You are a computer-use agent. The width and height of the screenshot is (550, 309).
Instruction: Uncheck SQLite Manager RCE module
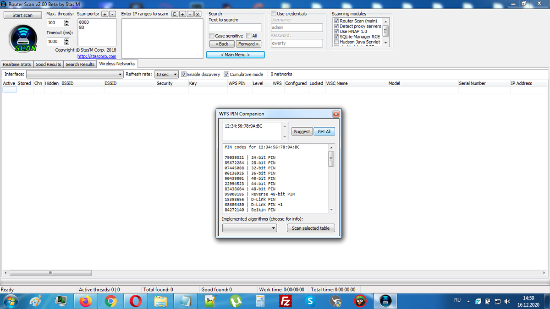pyautogui.click(x=337, y=37)
